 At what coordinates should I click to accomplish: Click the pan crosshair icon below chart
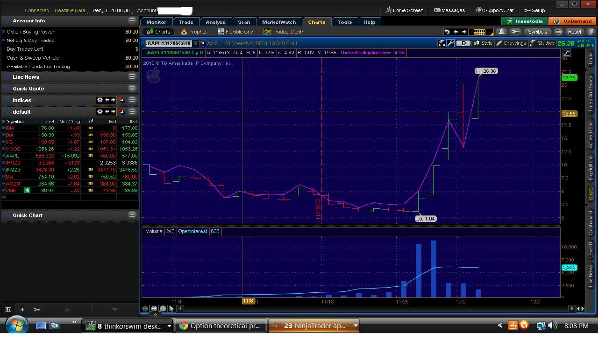[x=145, y=308]
